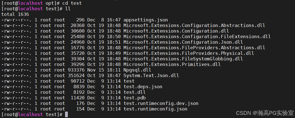The height and width of the screenshot is (118, 295).
Task: Click Microsoft.Extensions.FileSystemGlobbing.dll filename
Action: 183,59
